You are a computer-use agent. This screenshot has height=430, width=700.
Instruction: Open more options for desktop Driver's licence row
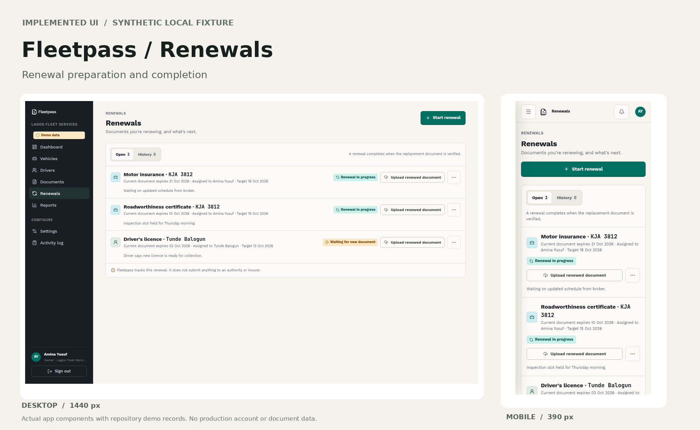pos(454,243)
